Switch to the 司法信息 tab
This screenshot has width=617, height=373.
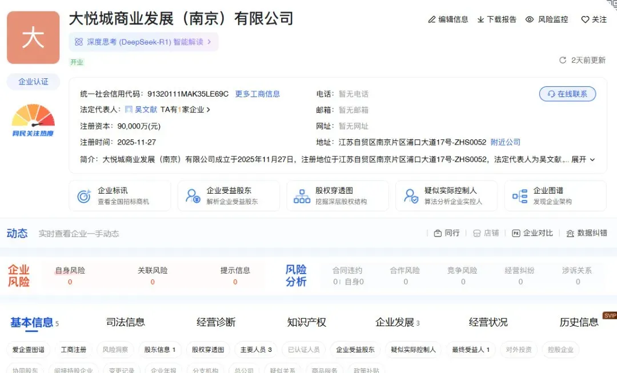point(126,322)
